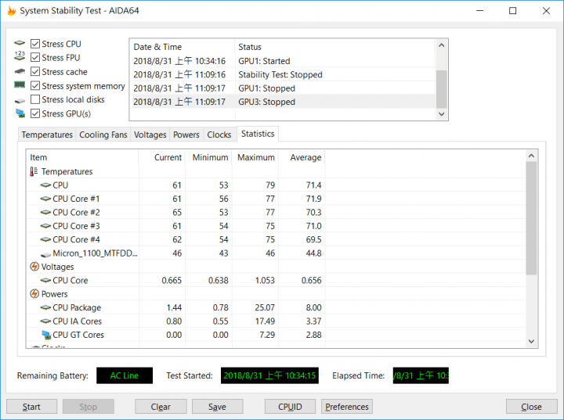This screenshot has height=420, width=564.
Task: Switch to the Temperatures tab
Action: [x=47, y=135]
